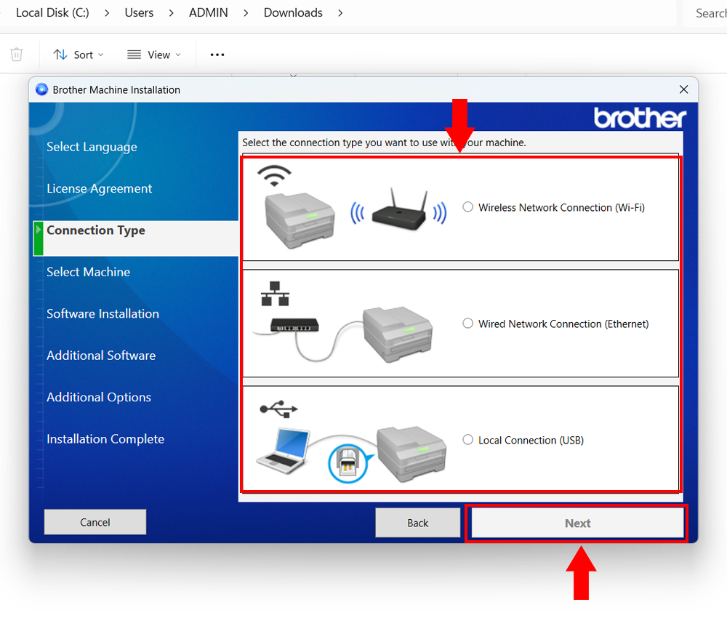Open the Sort dropdown in File Explorer
Image resolution: width=727 pixels, height=642 pixels.
click(x=79, y=55)
